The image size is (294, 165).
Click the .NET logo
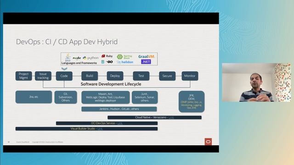(146, 62)
